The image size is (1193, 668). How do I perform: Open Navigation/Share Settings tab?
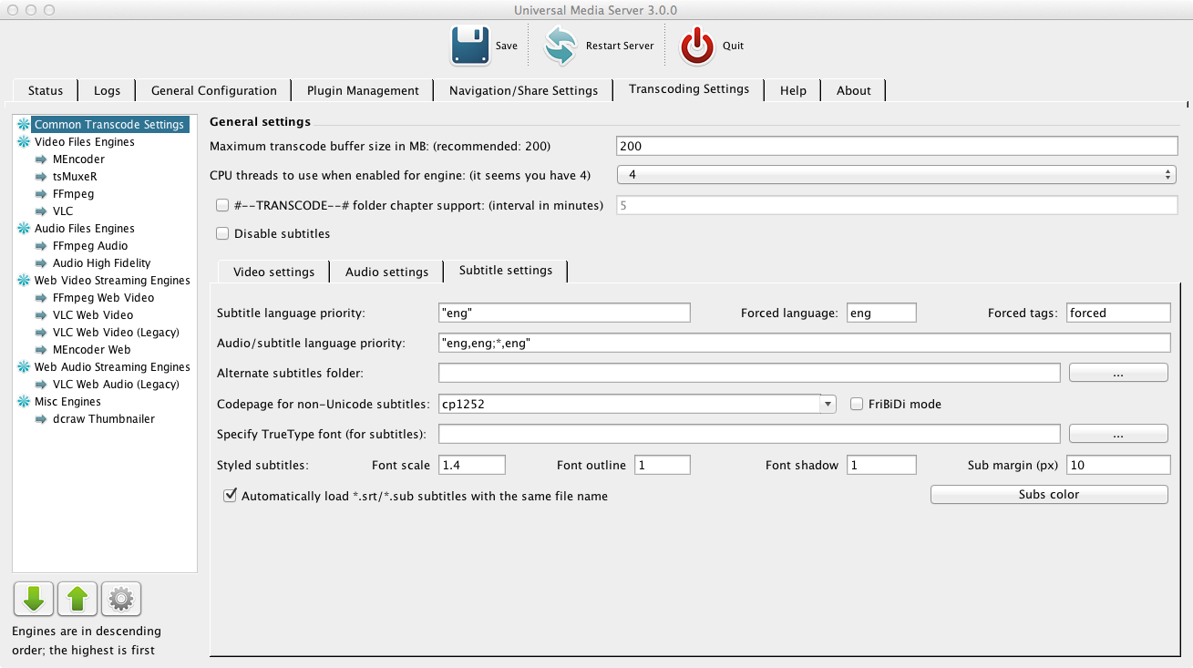524,90
